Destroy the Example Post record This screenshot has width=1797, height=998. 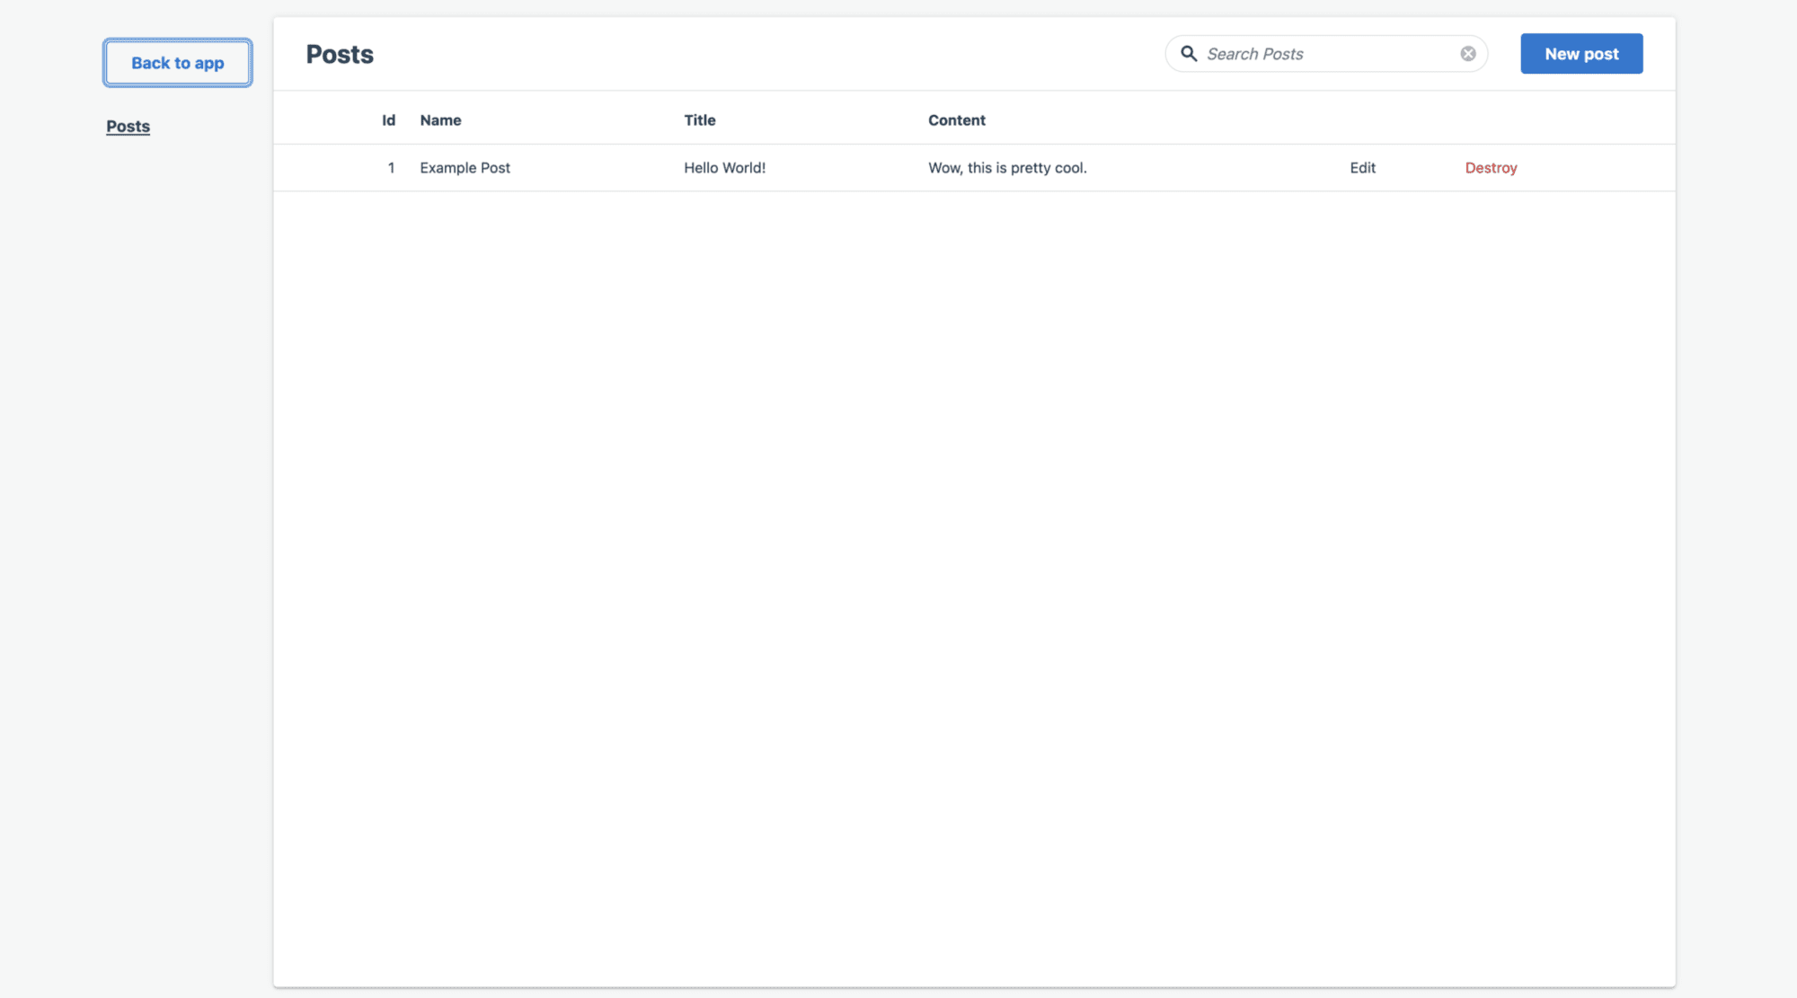point(1491,167)
